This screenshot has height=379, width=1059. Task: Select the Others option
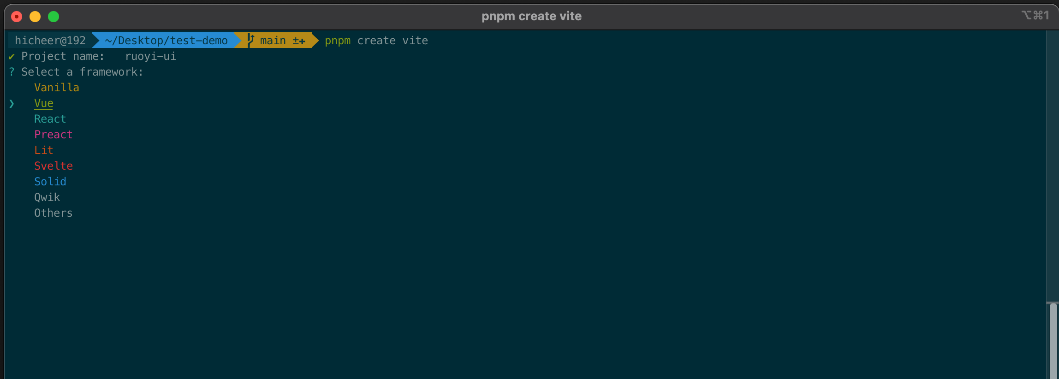point(54,213)
